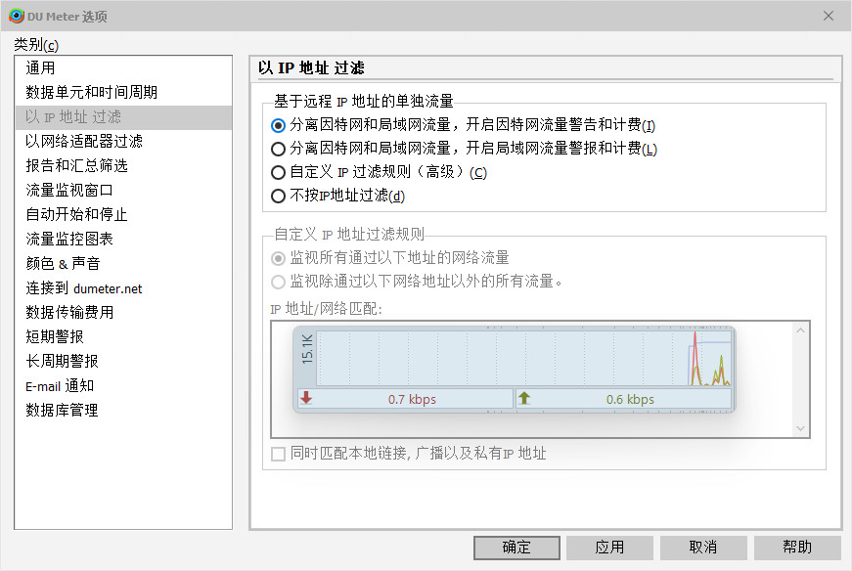This screenshot has height=571, width=852.
Task: Click the 帮助 button
Action: (x=797, y=548)
